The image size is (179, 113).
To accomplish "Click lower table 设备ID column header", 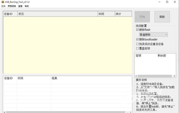I will pos(10,78).
